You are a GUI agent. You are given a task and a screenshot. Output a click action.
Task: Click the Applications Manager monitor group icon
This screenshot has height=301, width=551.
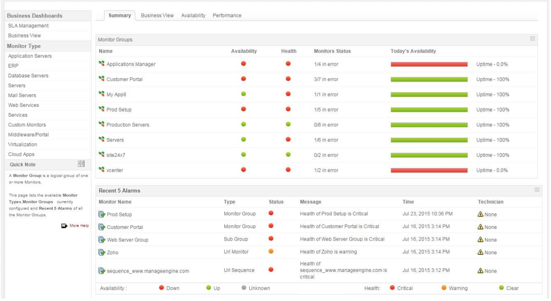(101, 64)
